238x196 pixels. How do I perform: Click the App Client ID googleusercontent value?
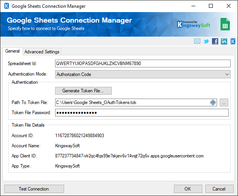point(129,156)
